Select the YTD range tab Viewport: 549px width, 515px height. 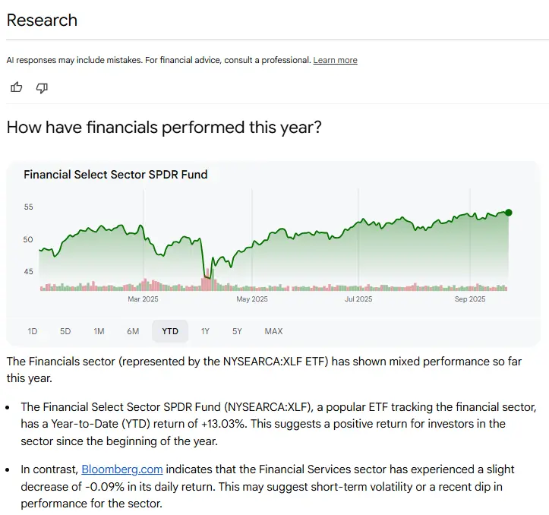coord(170,331)
